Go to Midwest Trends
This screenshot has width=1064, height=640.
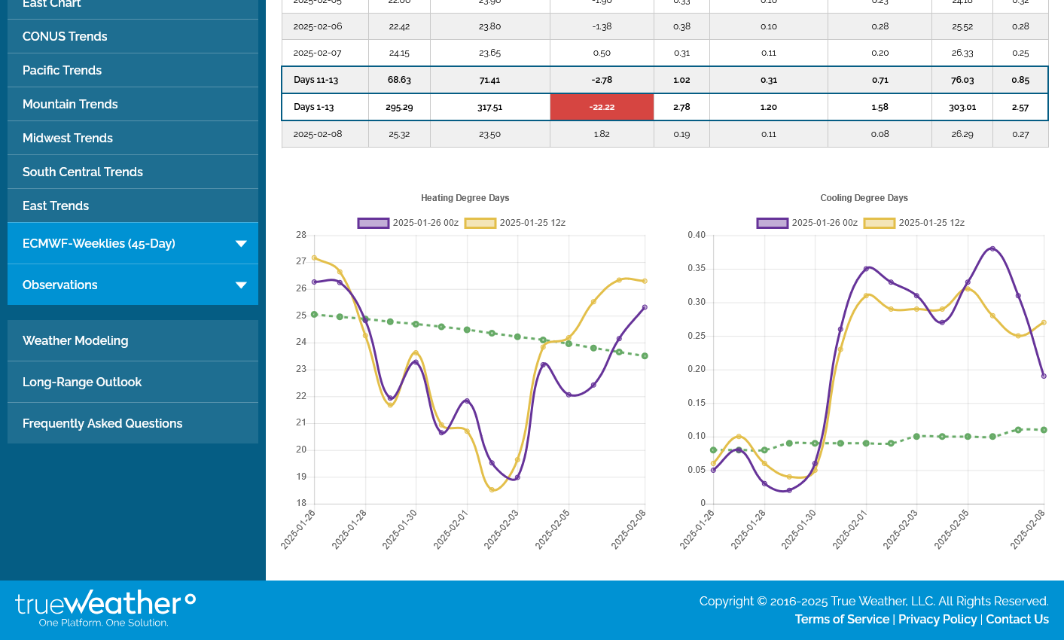68,138
